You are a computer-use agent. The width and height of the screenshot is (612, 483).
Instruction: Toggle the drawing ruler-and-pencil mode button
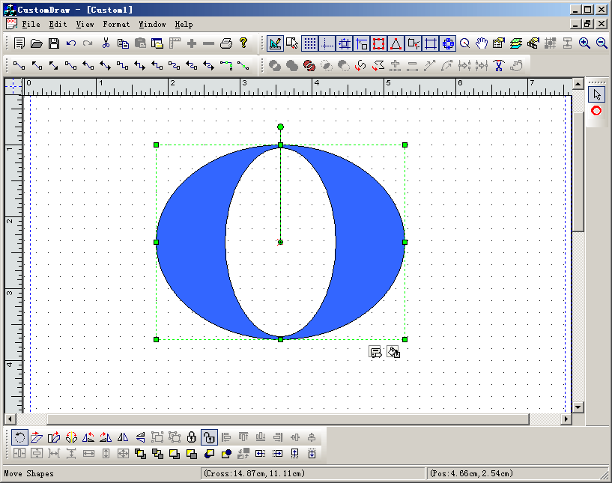click(275, 43)
